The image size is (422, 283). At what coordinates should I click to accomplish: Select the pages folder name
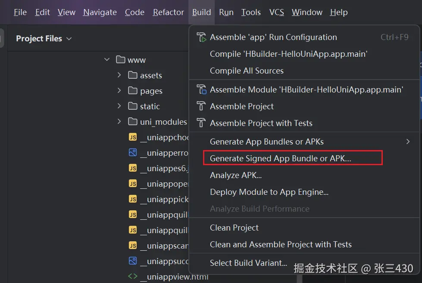[x=151, y=91]
